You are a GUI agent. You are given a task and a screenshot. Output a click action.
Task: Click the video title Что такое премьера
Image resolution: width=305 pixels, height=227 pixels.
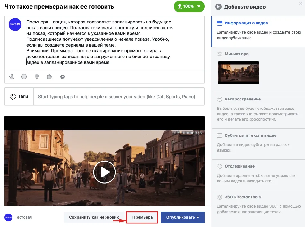pos(59,7)
